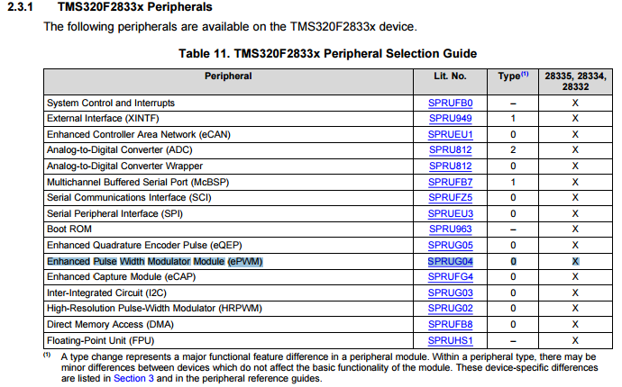Click 'Inter-Integrated Circuit (I2C)' text

tap(106, 293)
